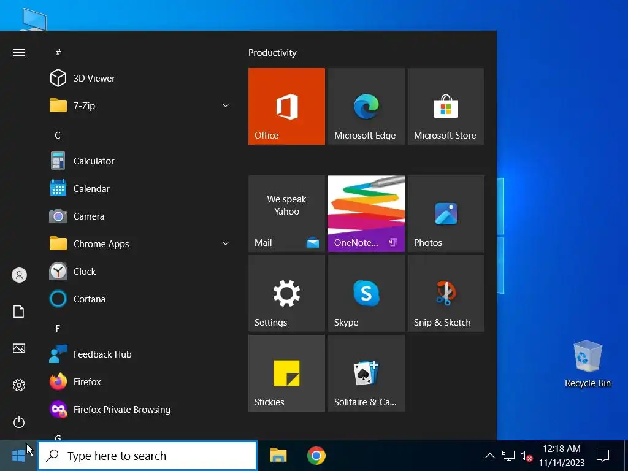Screen dimensions: 628x471
Task: Click the F letter header
Action: 58,329
